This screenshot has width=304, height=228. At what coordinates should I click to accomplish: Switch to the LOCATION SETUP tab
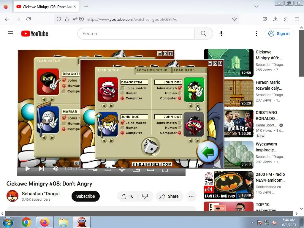point(152,70)
